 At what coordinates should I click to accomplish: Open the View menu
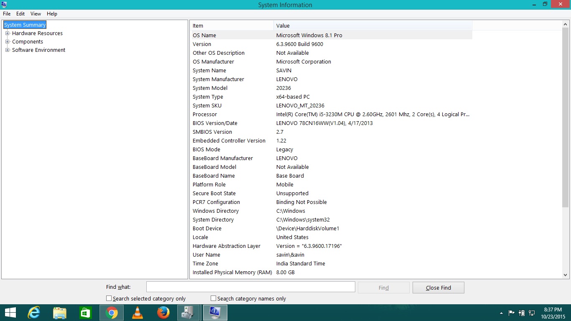point(36,14)
